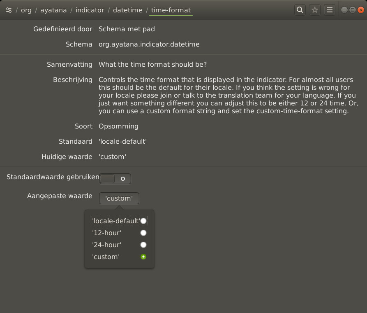Click the bookmarks star icon
The image size is (367, 313).
315,10
